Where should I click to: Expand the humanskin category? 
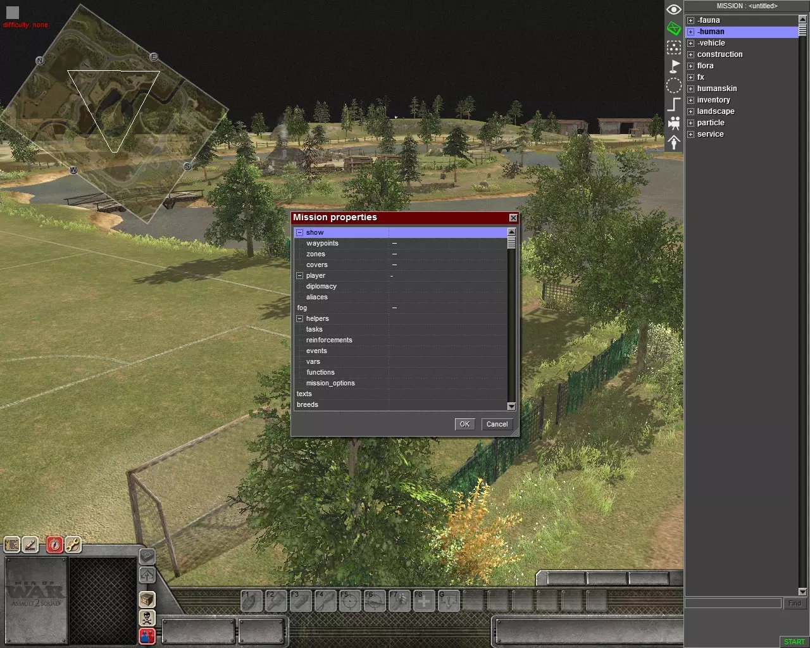[x=691, y=89]
